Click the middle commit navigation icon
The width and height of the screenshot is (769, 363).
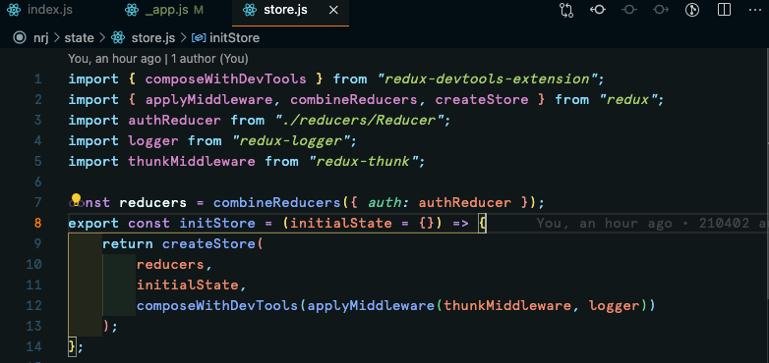pos(629,10)
